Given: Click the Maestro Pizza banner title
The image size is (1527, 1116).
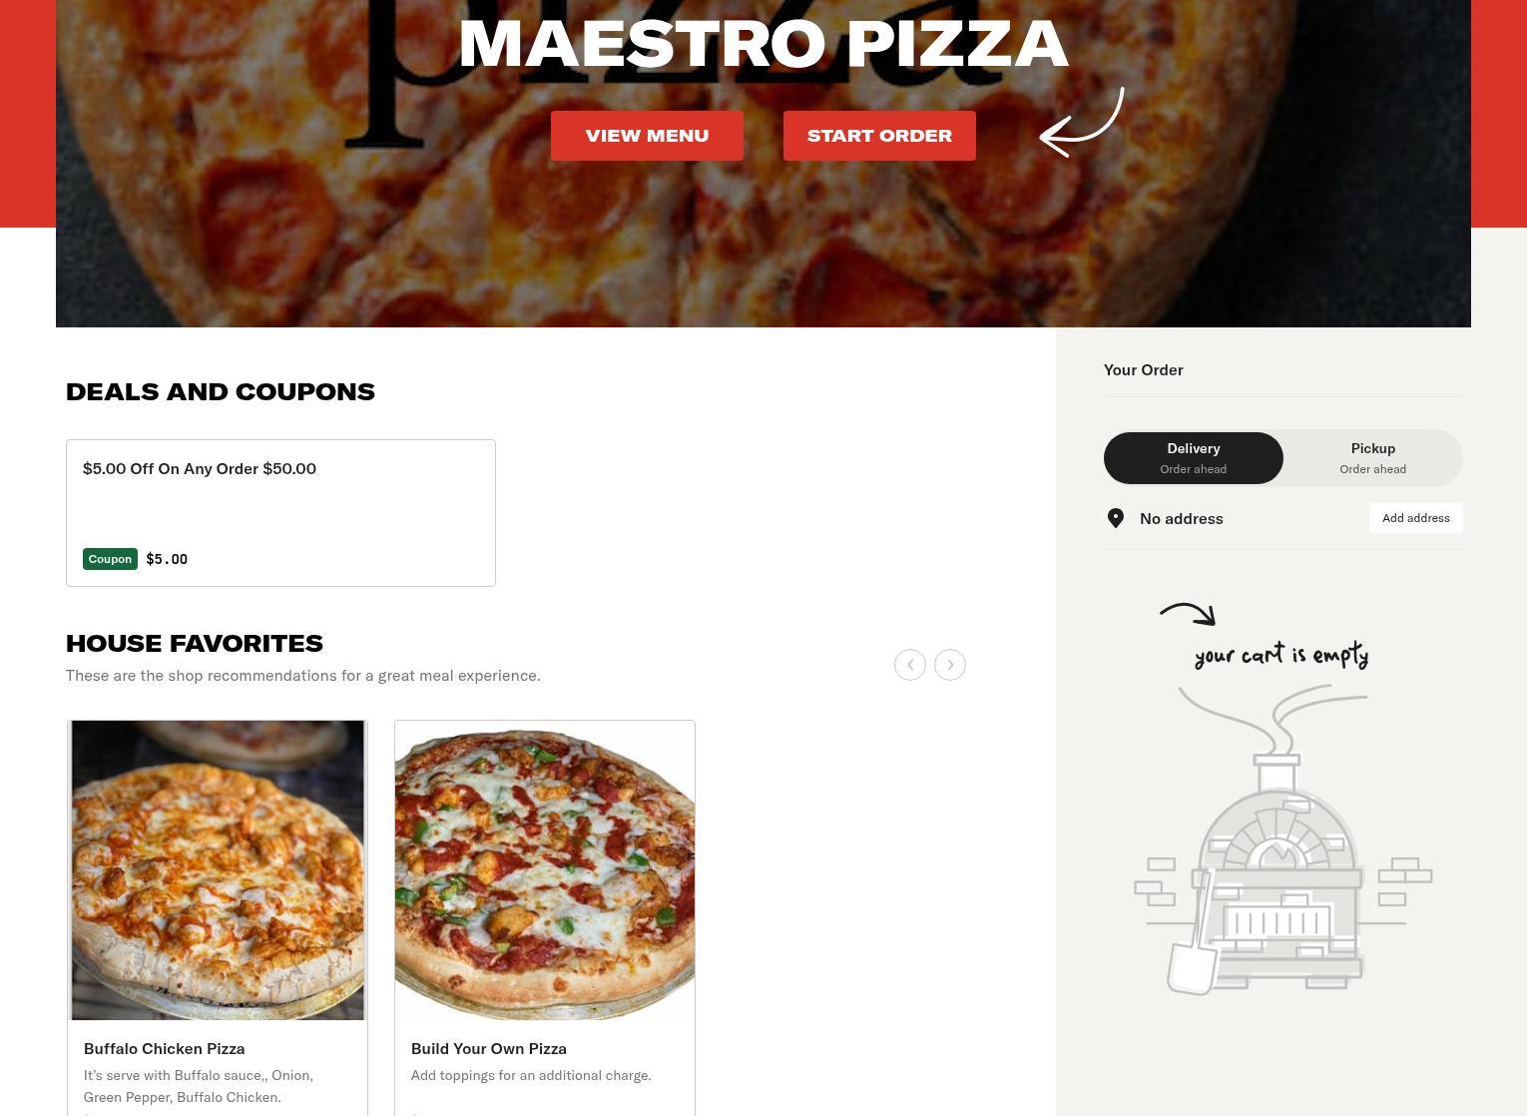Looking at the screenshot, I should pos(763,44).
